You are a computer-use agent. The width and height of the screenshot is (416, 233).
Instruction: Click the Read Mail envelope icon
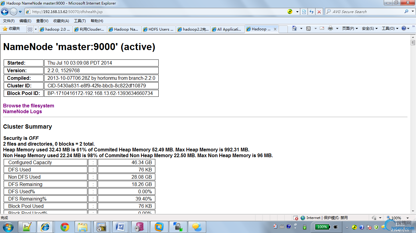coord(322,28)
